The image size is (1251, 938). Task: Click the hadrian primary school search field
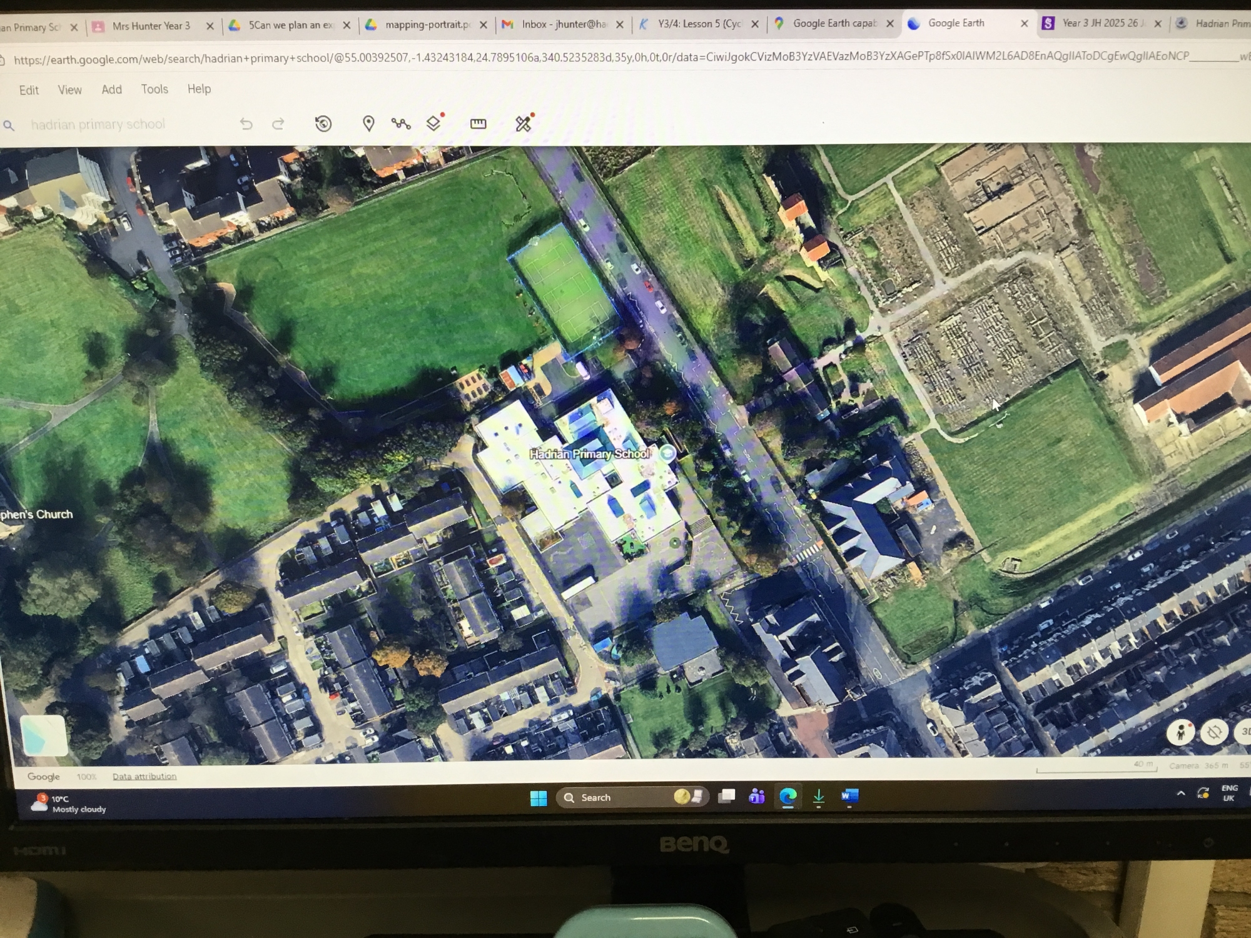98,124
